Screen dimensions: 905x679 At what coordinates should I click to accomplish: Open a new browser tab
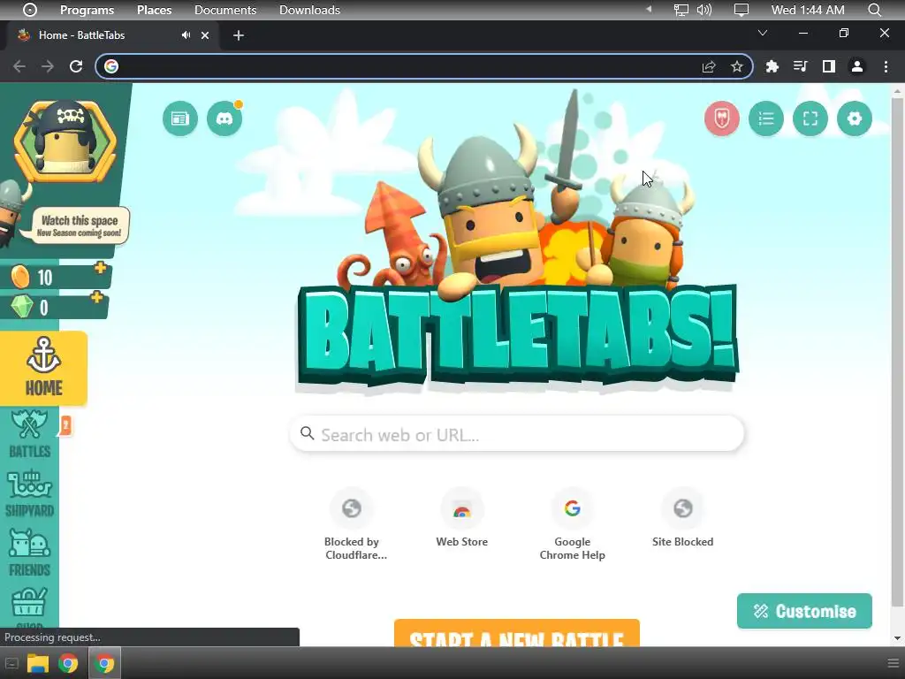239,35
